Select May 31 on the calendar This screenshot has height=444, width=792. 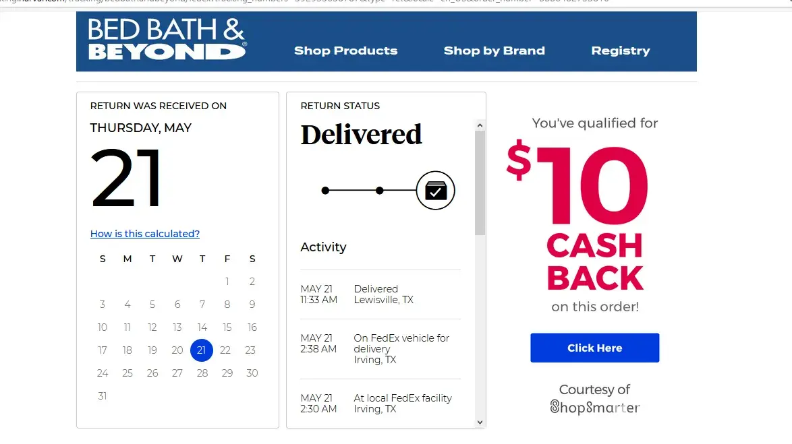(103, 396)
